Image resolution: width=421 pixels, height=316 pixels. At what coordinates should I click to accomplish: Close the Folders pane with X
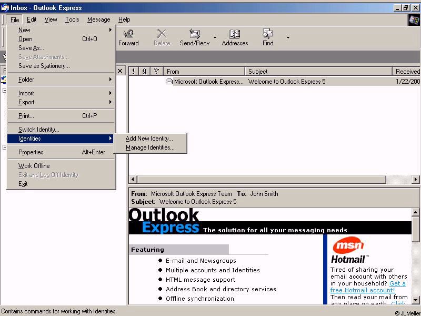120,71
